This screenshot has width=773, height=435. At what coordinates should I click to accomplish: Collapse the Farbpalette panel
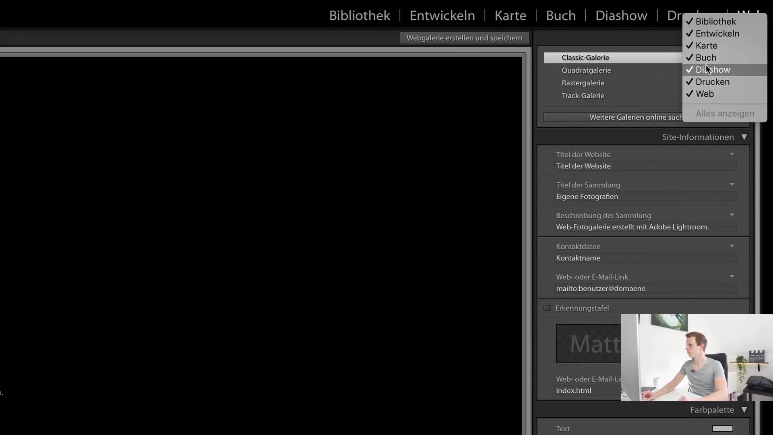tap(744, 410)
